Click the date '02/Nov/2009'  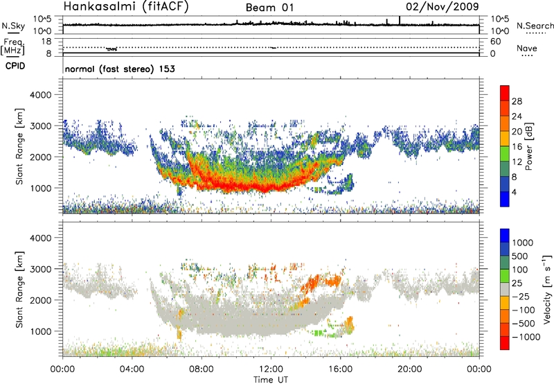[443, 6]
